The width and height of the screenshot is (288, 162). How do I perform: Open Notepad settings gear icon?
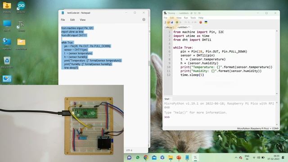pos(144,19)
